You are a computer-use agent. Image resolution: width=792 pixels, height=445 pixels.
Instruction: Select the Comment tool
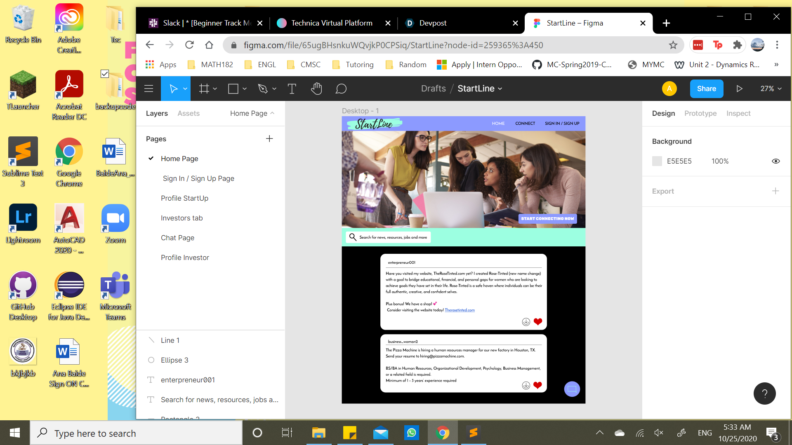341,89
